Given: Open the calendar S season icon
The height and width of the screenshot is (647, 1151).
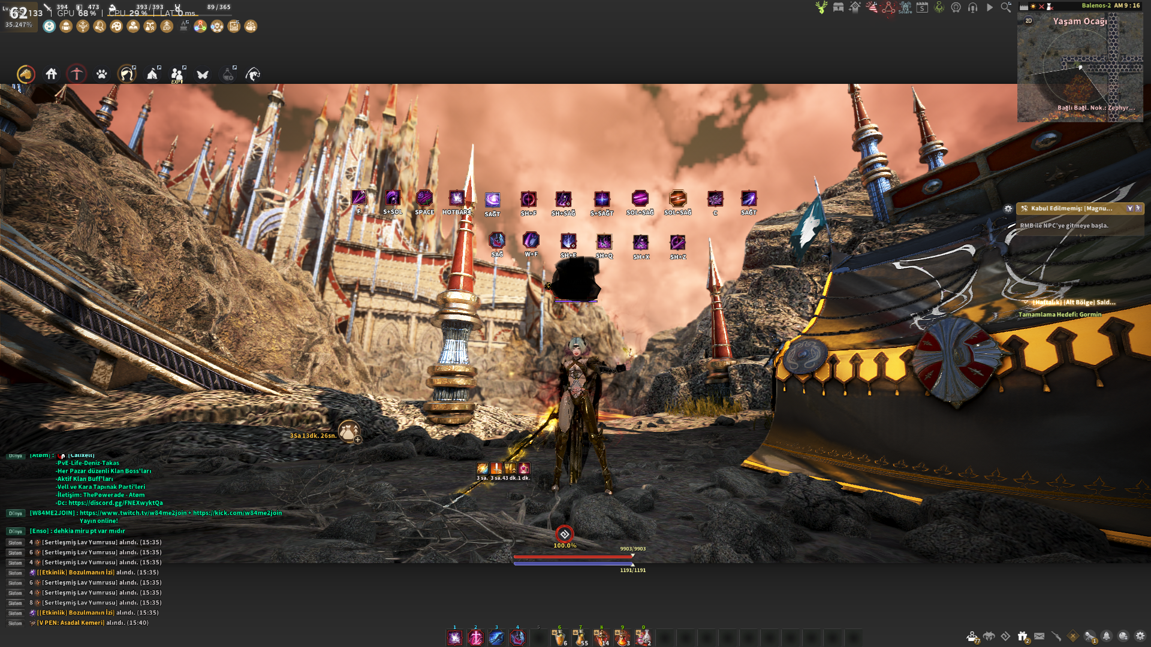Looking at the screenshot, I should point(922,7).
